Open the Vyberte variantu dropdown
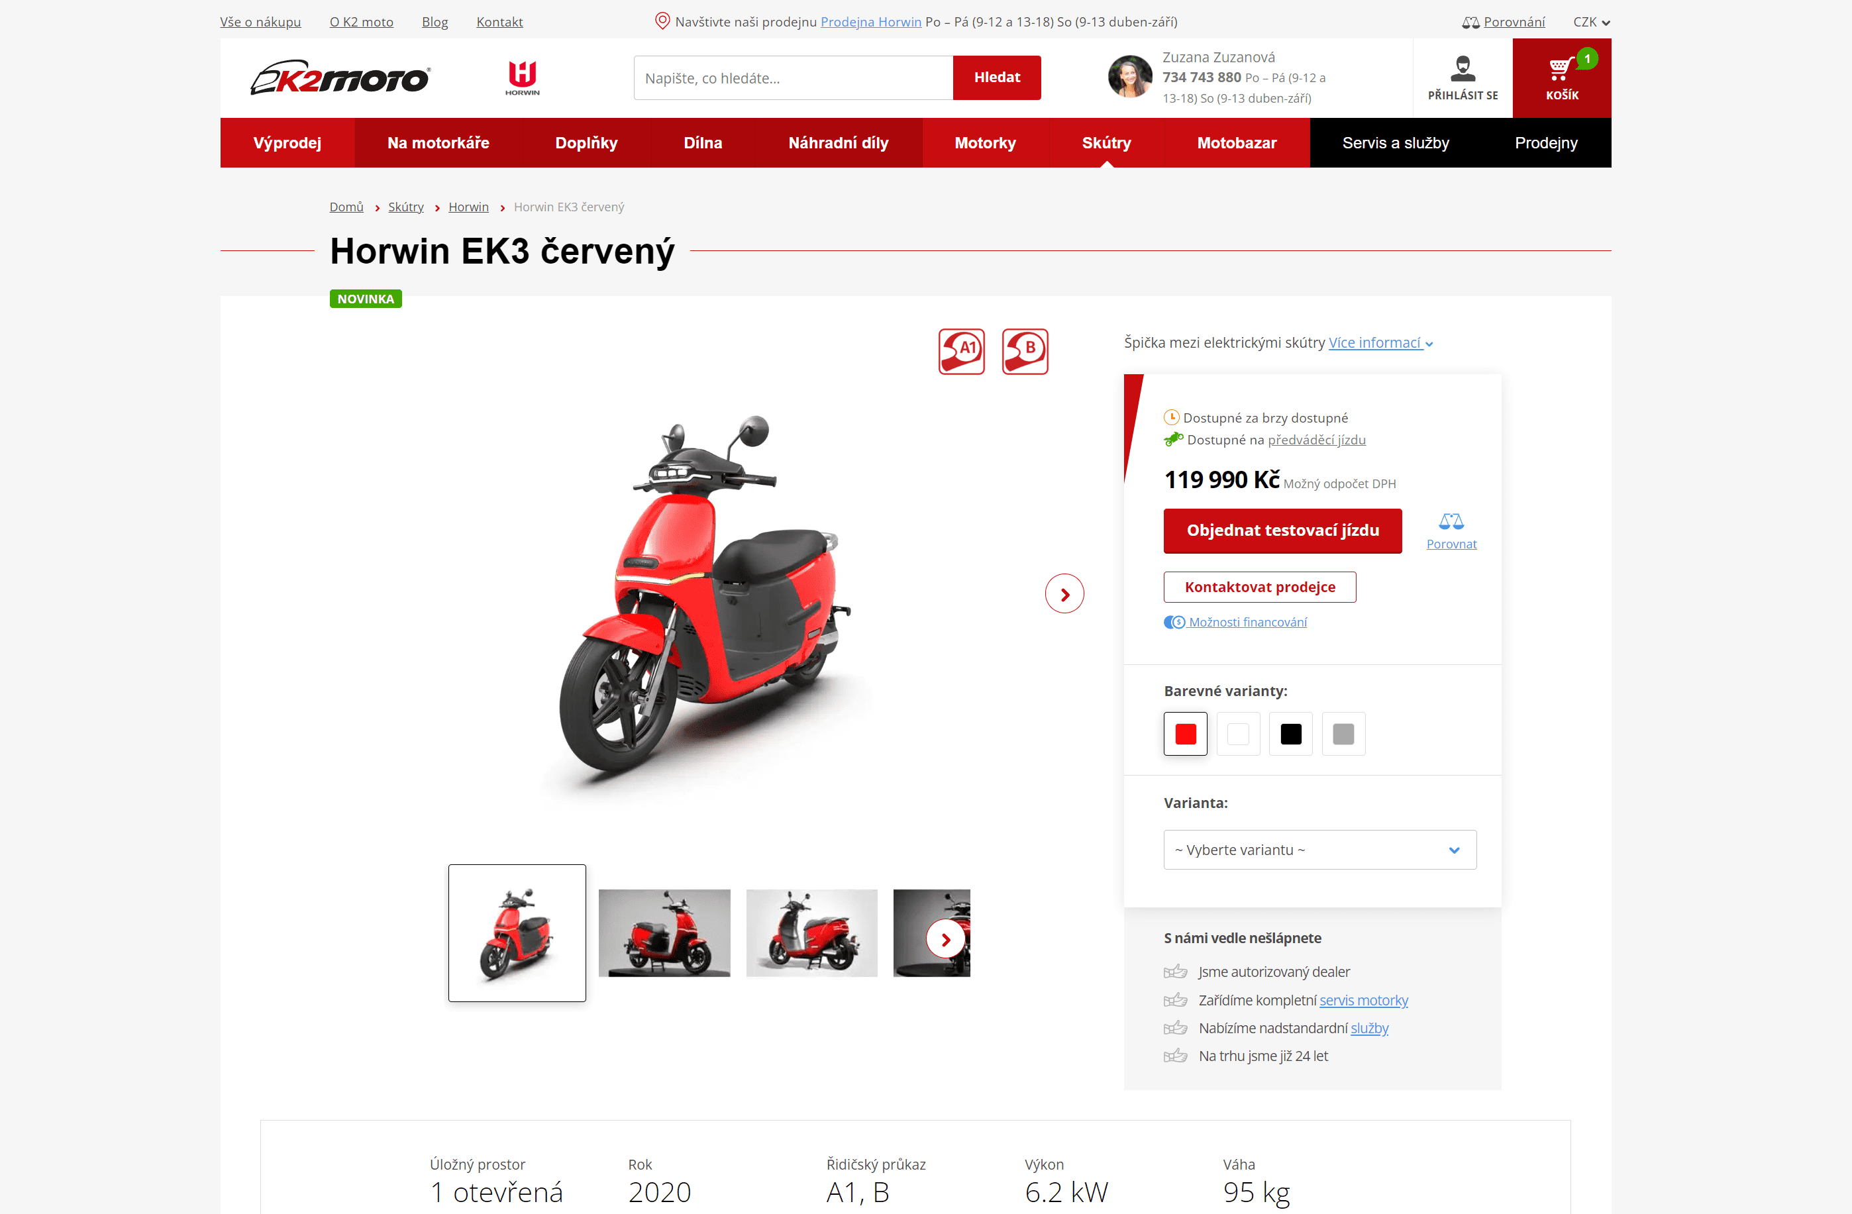This screenshot has height=1214, width=1852. (x=1319, y=849)
